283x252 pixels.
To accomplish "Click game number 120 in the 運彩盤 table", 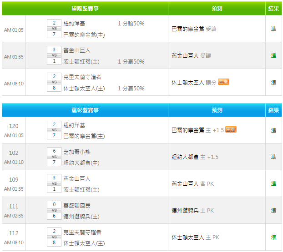I will click(x=14, y=126).
